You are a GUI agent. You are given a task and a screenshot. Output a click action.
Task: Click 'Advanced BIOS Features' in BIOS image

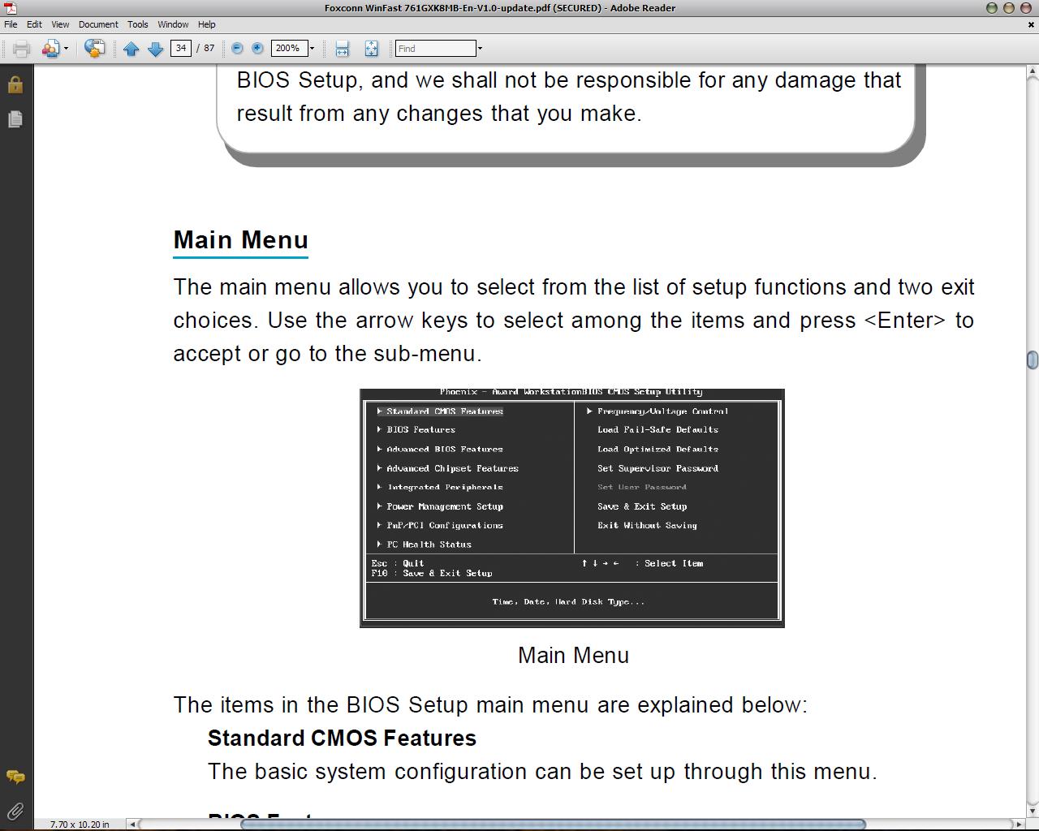445,449
